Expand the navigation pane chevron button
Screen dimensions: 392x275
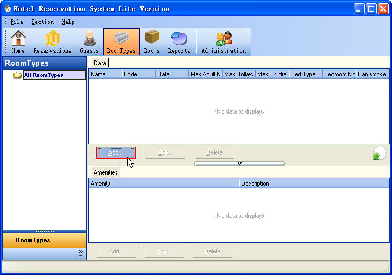click(x=81, y=253)
